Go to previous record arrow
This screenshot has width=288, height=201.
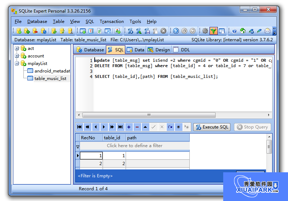[96, 127]
